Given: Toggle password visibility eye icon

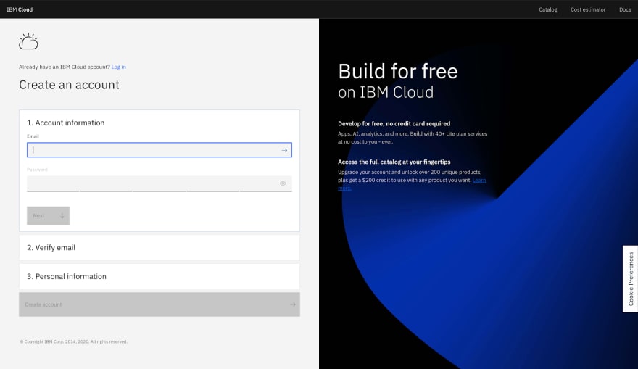Looking at the screenshot, I should pyautogui.click(x=283, y=183).
